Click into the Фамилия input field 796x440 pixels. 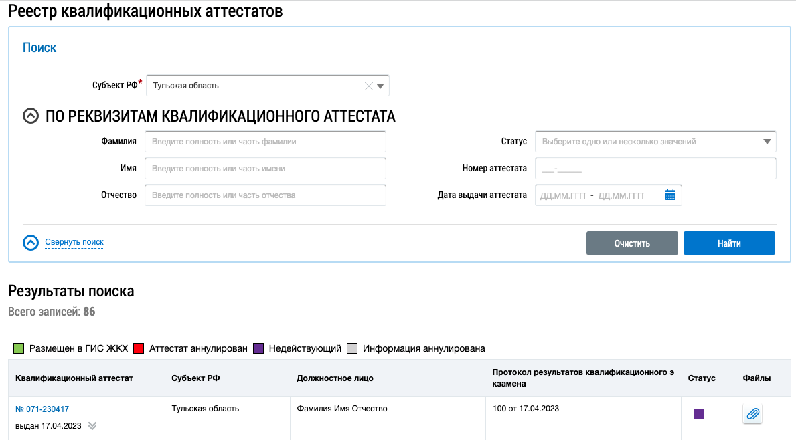coord(265,142)
